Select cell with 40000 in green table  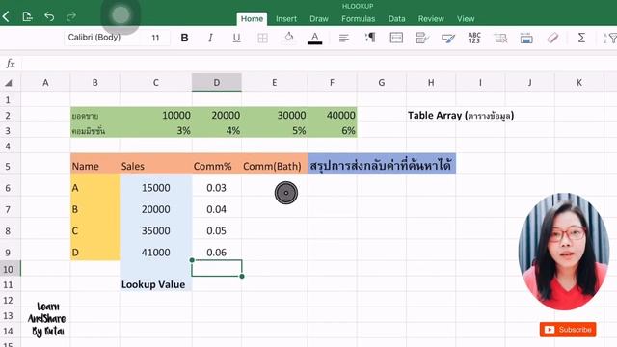(332, 115)
